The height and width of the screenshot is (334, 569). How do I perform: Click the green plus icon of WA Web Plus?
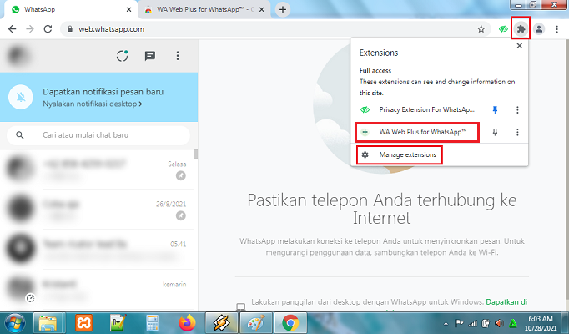pyautogui.click(x=365, y=132)
